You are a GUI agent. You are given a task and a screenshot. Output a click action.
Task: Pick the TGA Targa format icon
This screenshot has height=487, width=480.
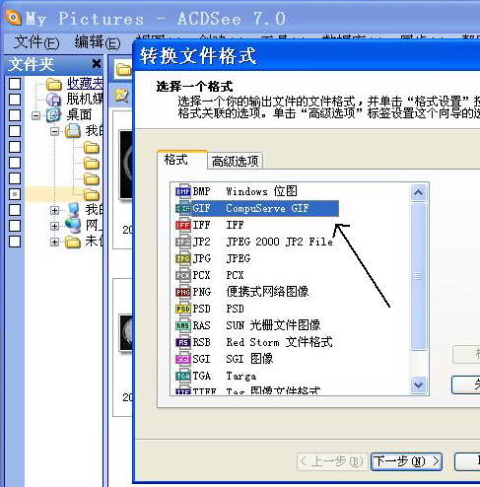click(x=183, y=376)
